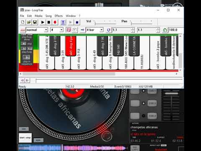Save the song with the floppy disk icon
Viewport: 201px width, 151px height.
click(x=35, y=22)
